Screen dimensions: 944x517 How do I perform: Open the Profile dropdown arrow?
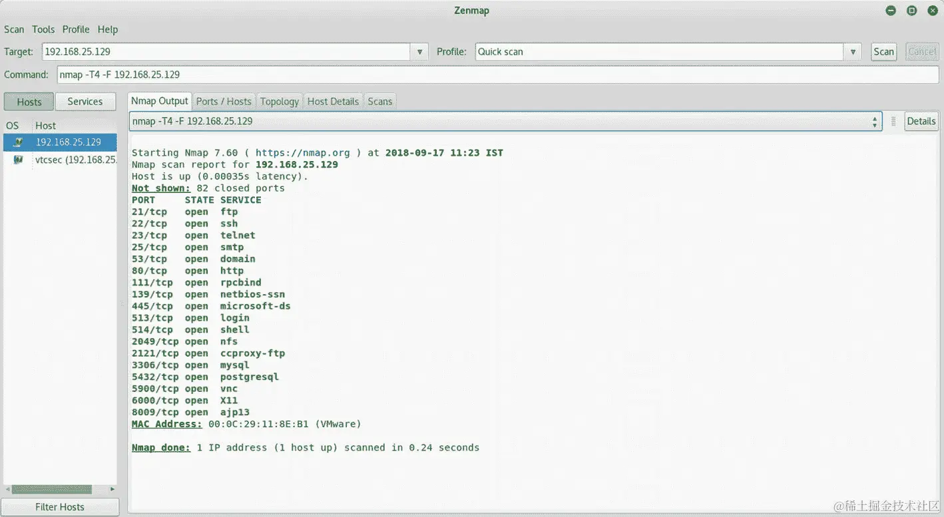tap(853, 52)
